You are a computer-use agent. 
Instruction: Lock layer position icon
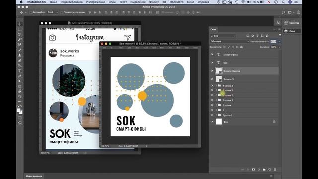(233, 47)
